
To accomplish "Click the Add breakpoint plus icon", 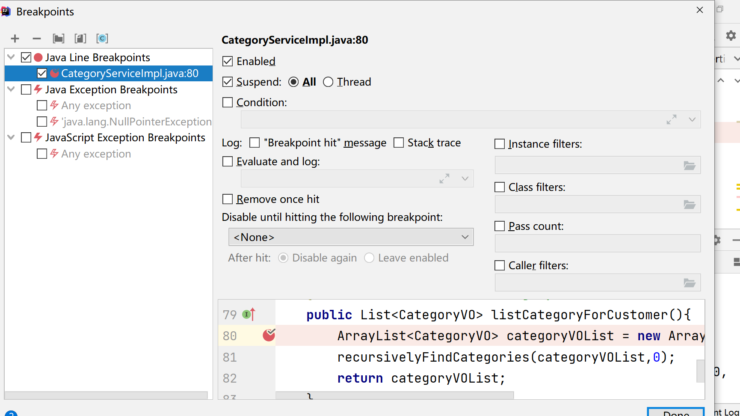I will tap(15, 39).
